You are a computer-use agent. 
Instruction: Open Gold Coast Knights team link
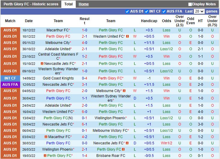click(x=58, y=78)
